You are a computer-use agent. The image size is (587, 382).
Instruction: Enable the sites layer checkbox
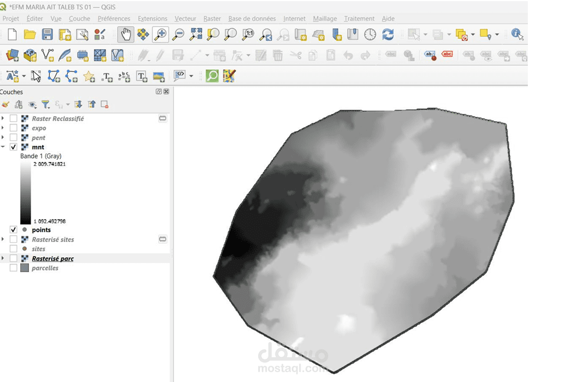13,248
